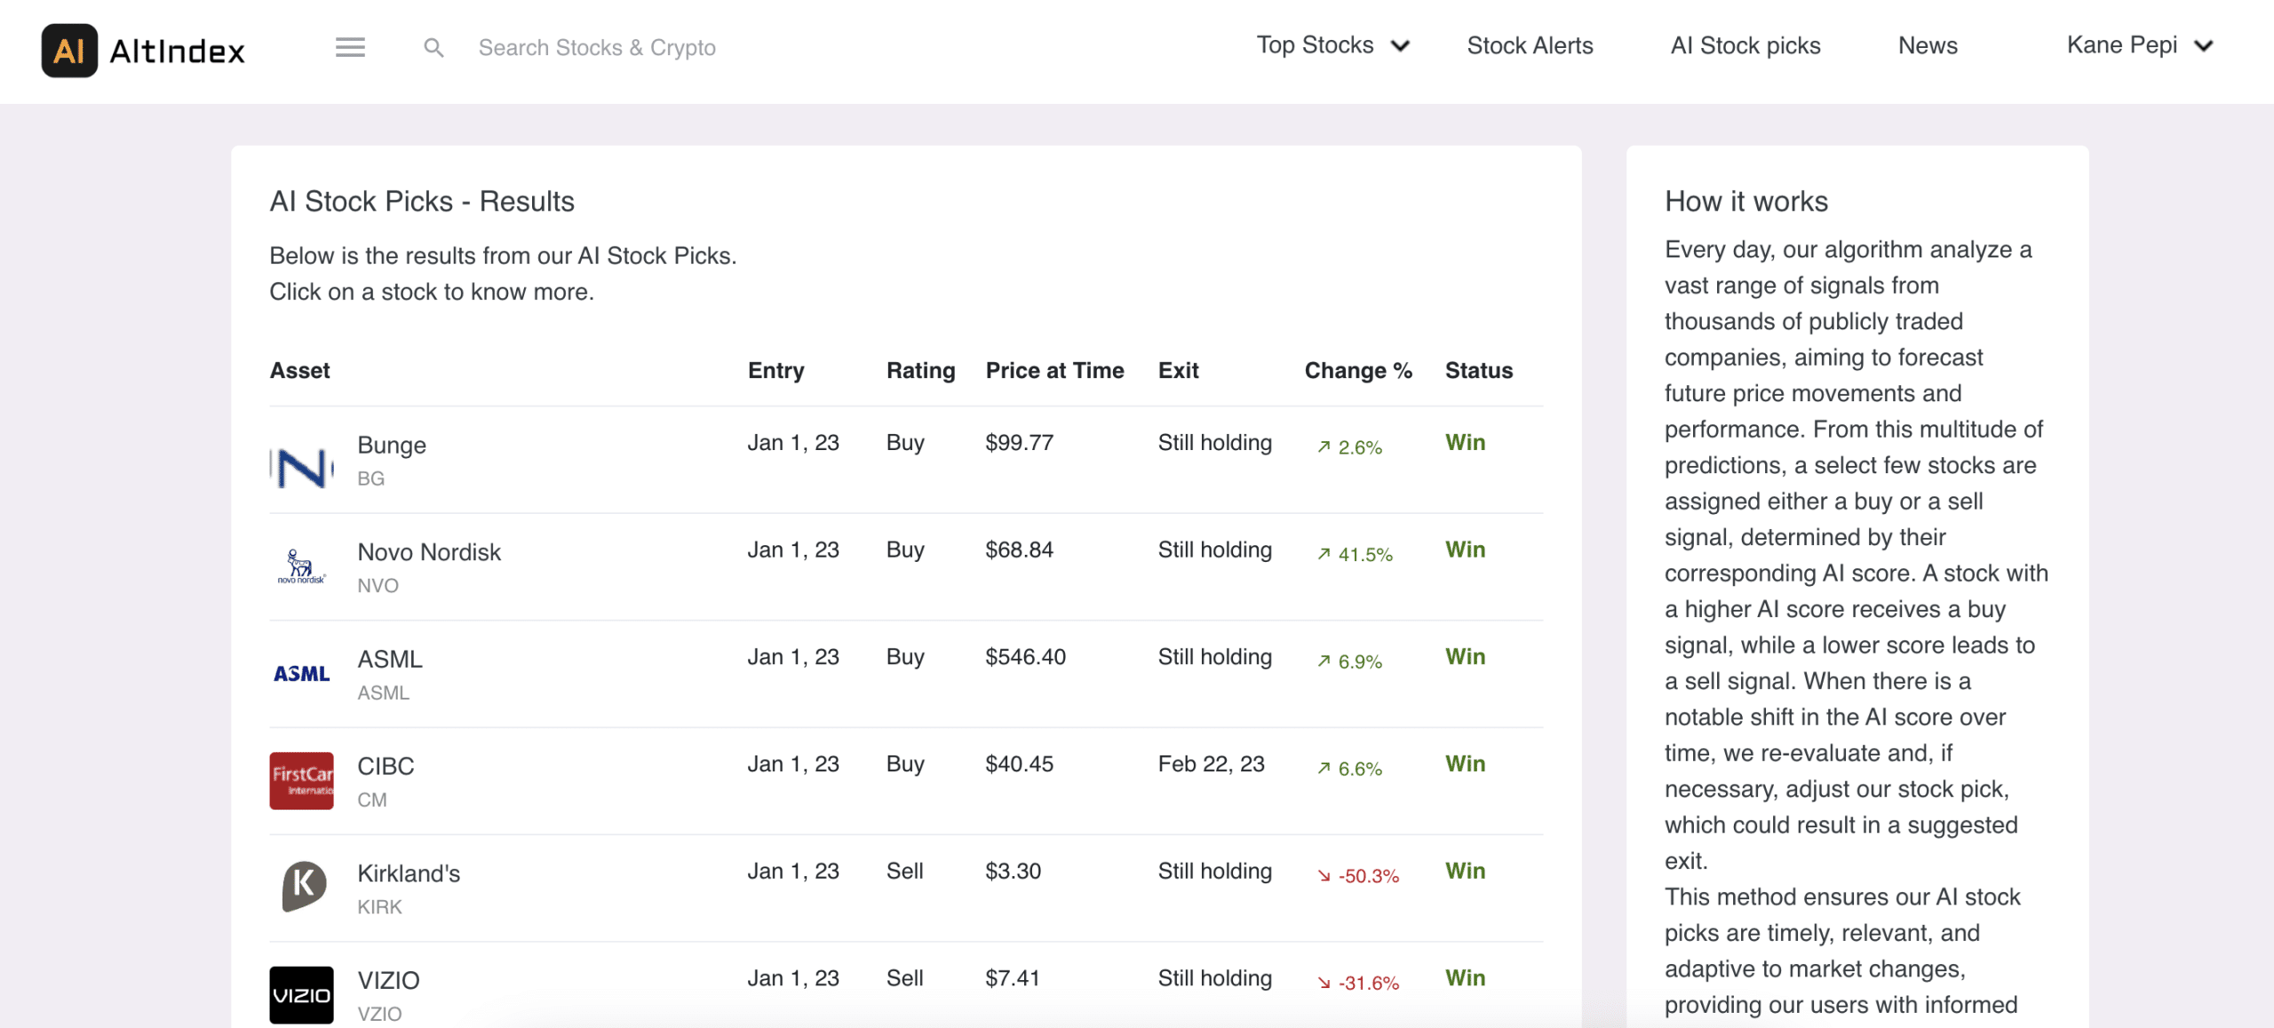Viewport: 2274px width, 1028px height.
Task: Click the Asset column header
Action: click(x=300, y=370)
